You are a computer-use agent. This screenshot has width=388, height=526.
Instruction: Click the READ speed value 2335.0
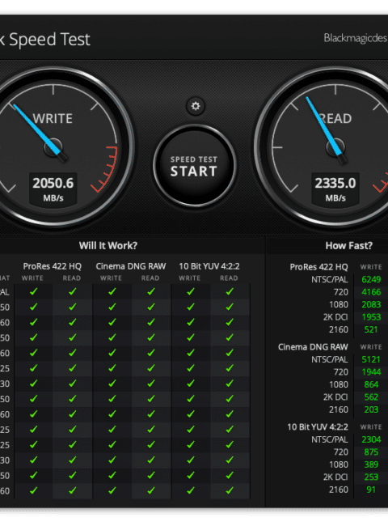[335, 183]
